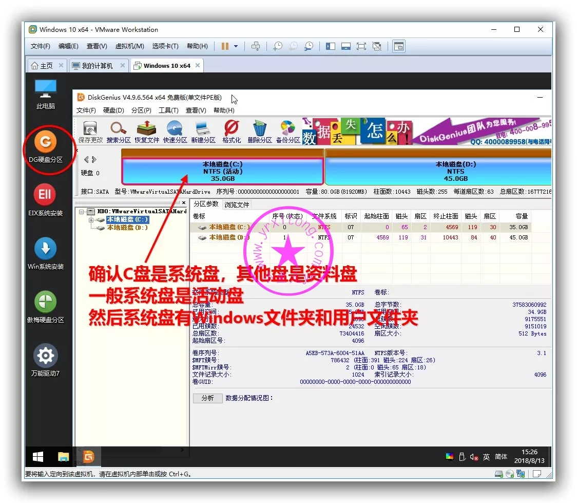Open DiskGenius 分区(P) menu
577x503 pixels.
(x=141, y=110)
